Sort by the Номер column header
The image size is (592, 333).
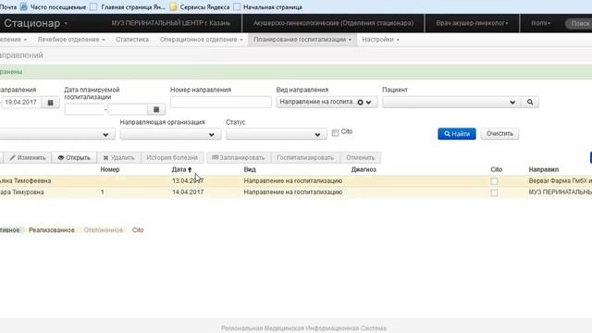pos(110,169)
